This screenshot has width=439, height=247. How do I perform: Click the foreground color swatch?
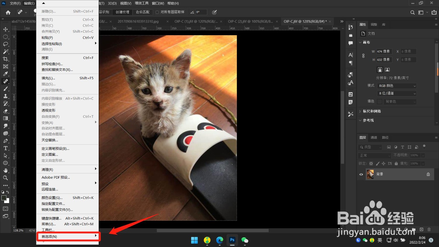coord(4,198)
